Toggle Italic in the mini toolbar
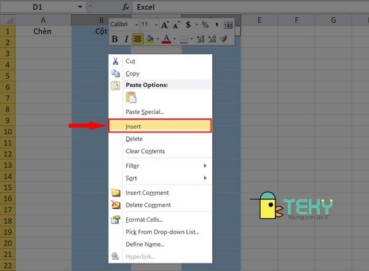The height and width of the screenshot is (271, 369). [x=126, y=39]
